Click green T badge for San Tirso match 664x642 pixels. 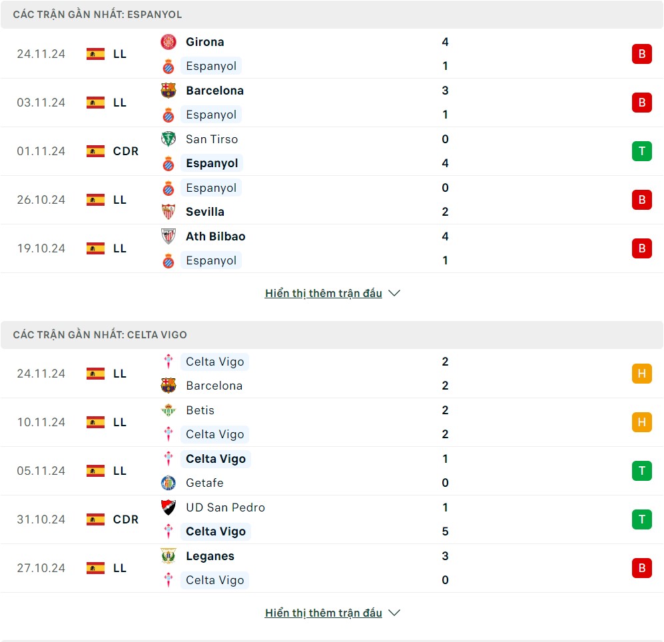[641, 151]
